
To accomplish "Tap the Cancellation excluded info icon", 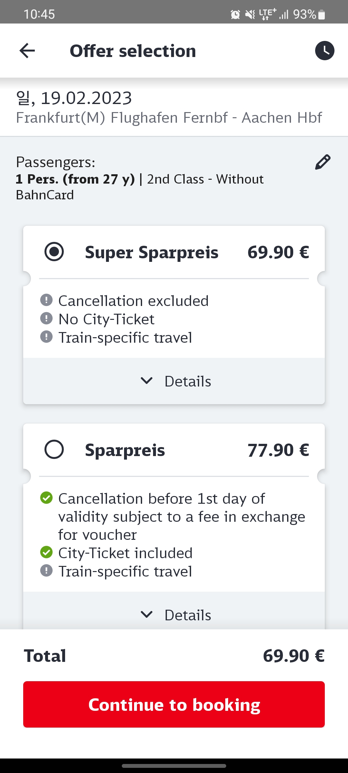I will (x=46, y=300).
